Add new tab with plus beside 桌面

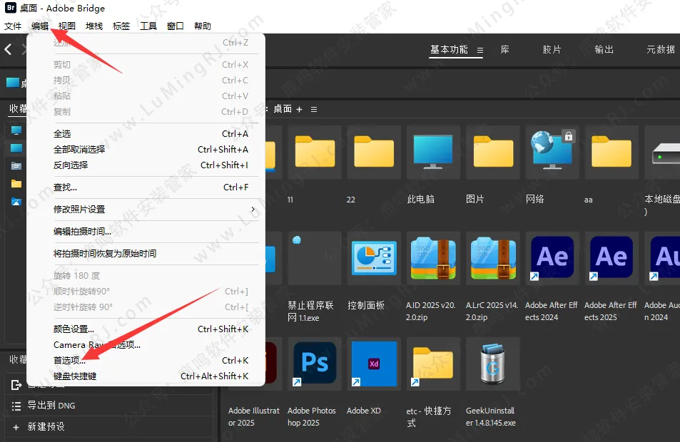click(300, 109)
